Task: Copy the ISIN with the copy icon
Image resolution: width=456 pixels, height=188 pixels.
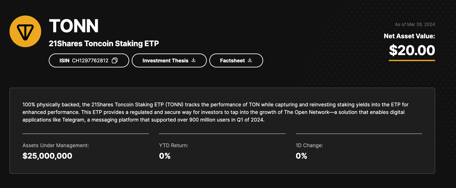Action: coord(115,60)
